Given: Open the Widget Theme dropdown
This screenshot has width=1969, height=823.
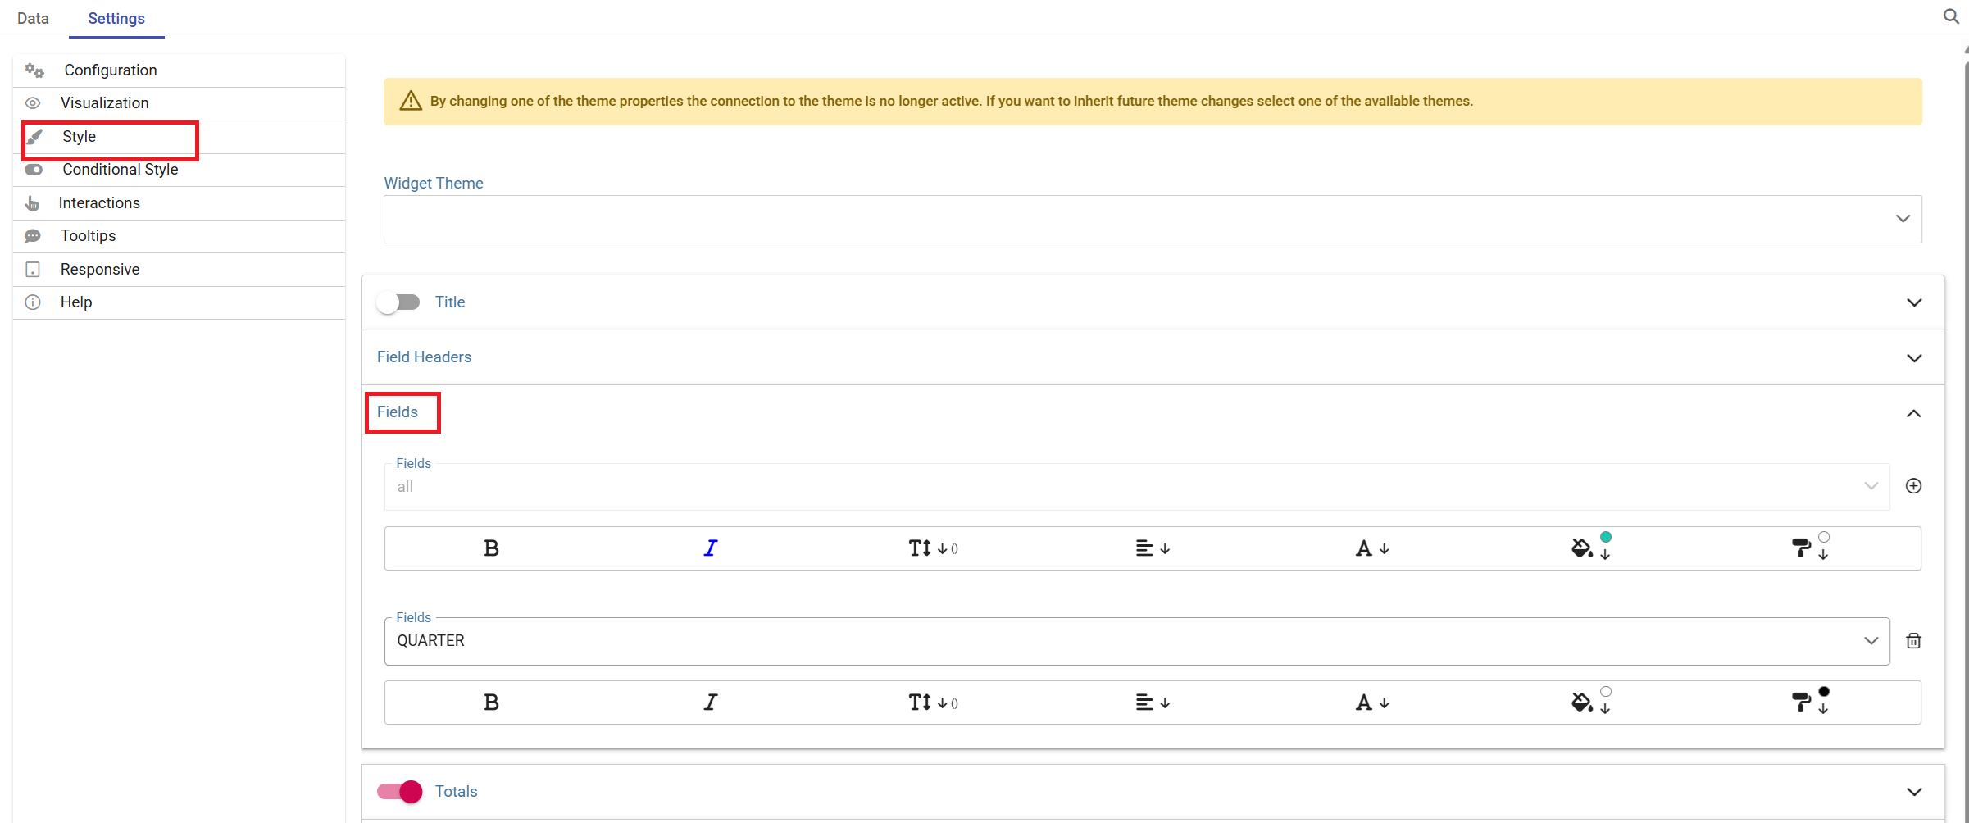Looking at the screenshot, I should click(x=1153, y=219).
